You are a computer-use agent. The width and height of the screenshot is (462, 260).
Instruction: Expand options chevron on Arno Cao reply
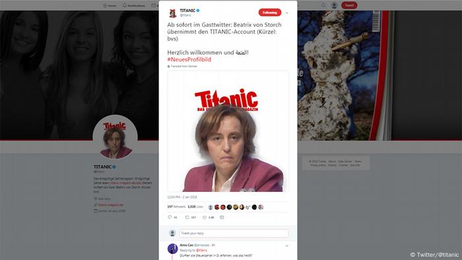pos(286,245)
